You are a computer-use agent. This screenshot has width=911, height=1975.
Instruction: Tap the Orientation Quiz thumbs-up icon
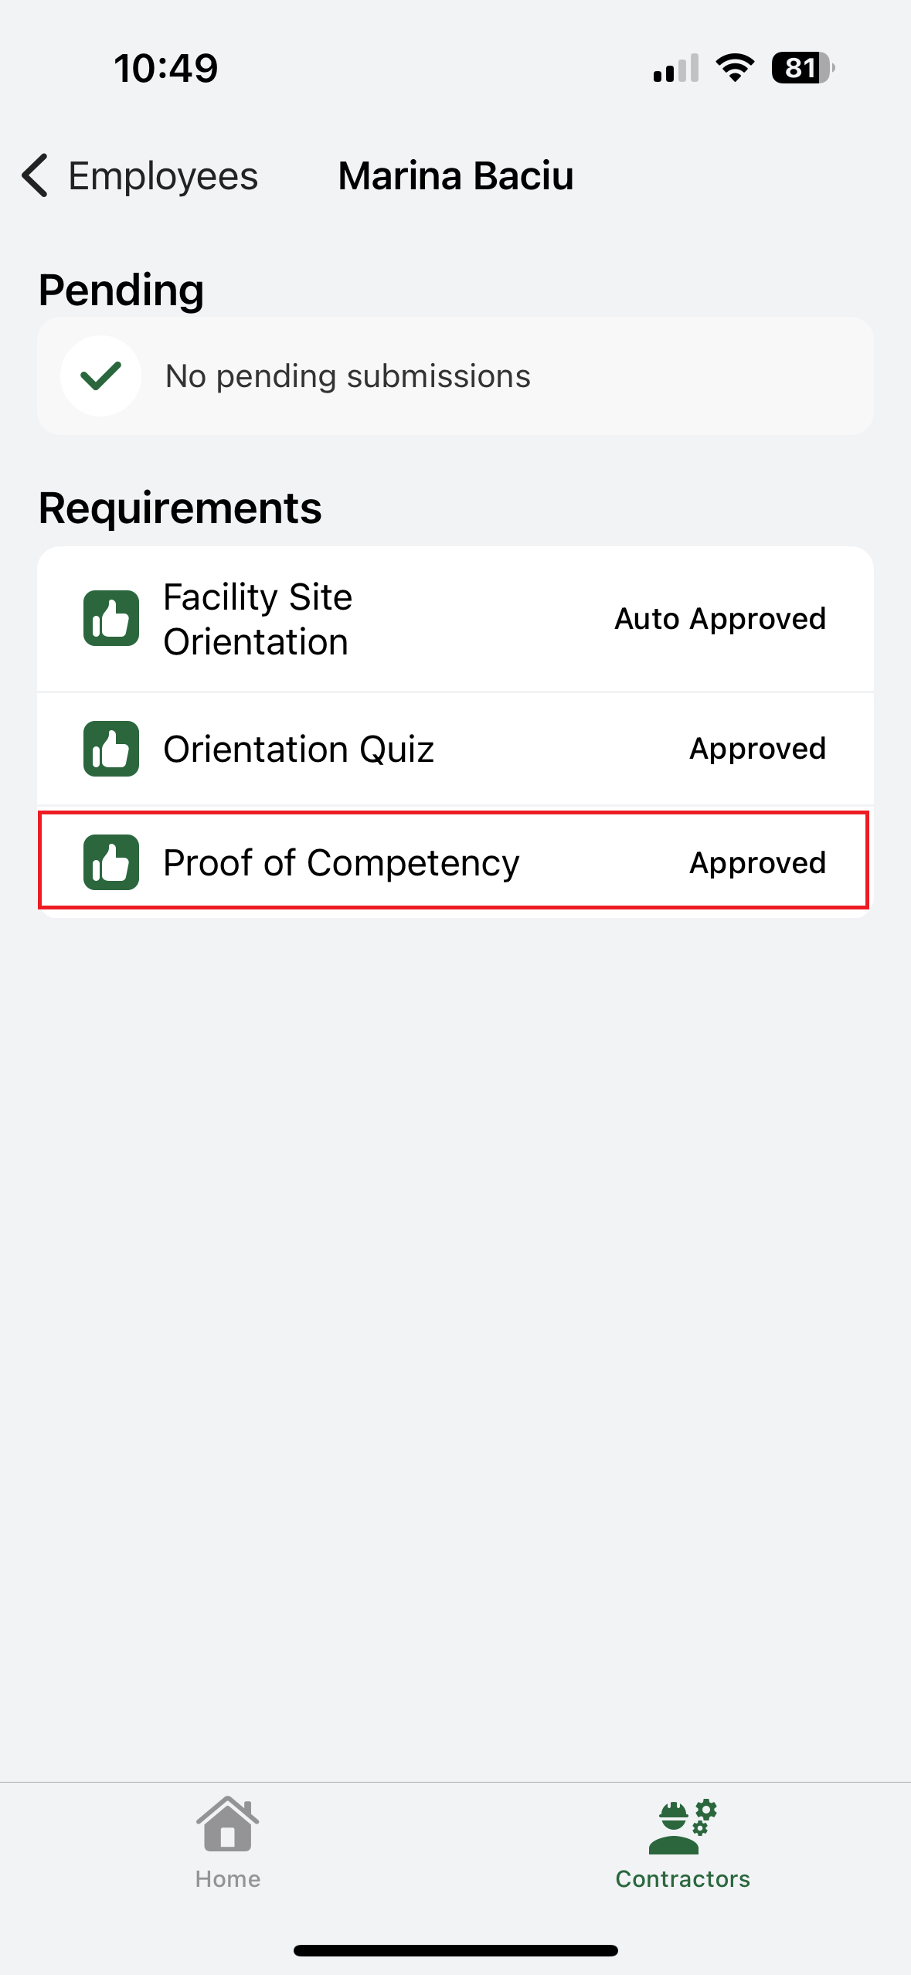111,749
